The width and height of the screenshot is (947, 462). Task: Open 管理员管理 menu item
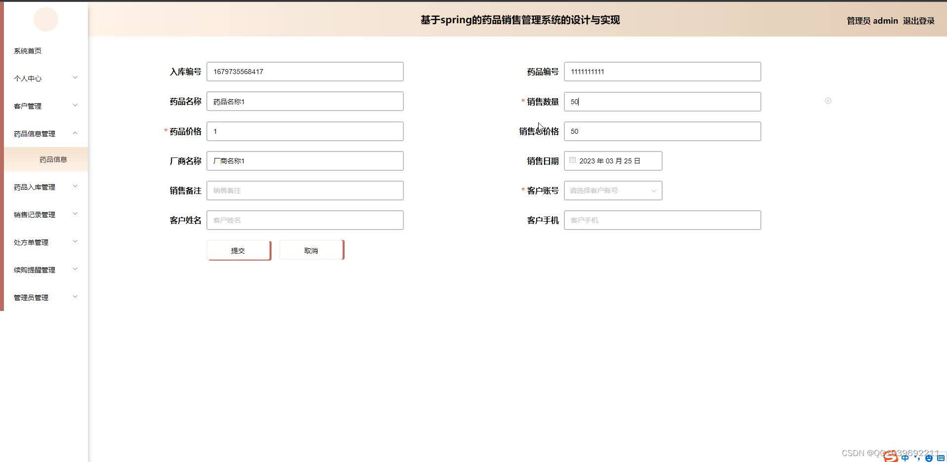point(31,298)
